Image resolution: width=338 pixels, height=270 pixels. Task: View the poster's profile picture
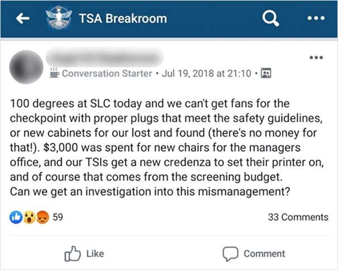point(26,66)
